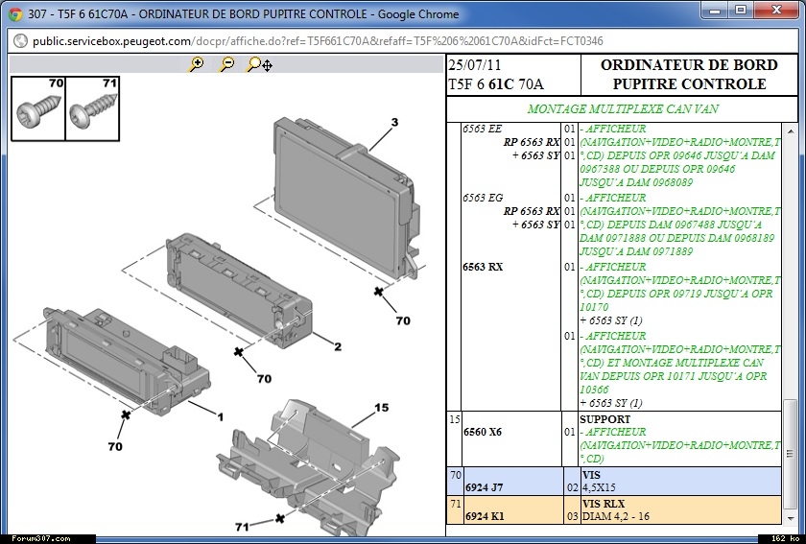Select screw 70 thumbnail image

point(38,108)
